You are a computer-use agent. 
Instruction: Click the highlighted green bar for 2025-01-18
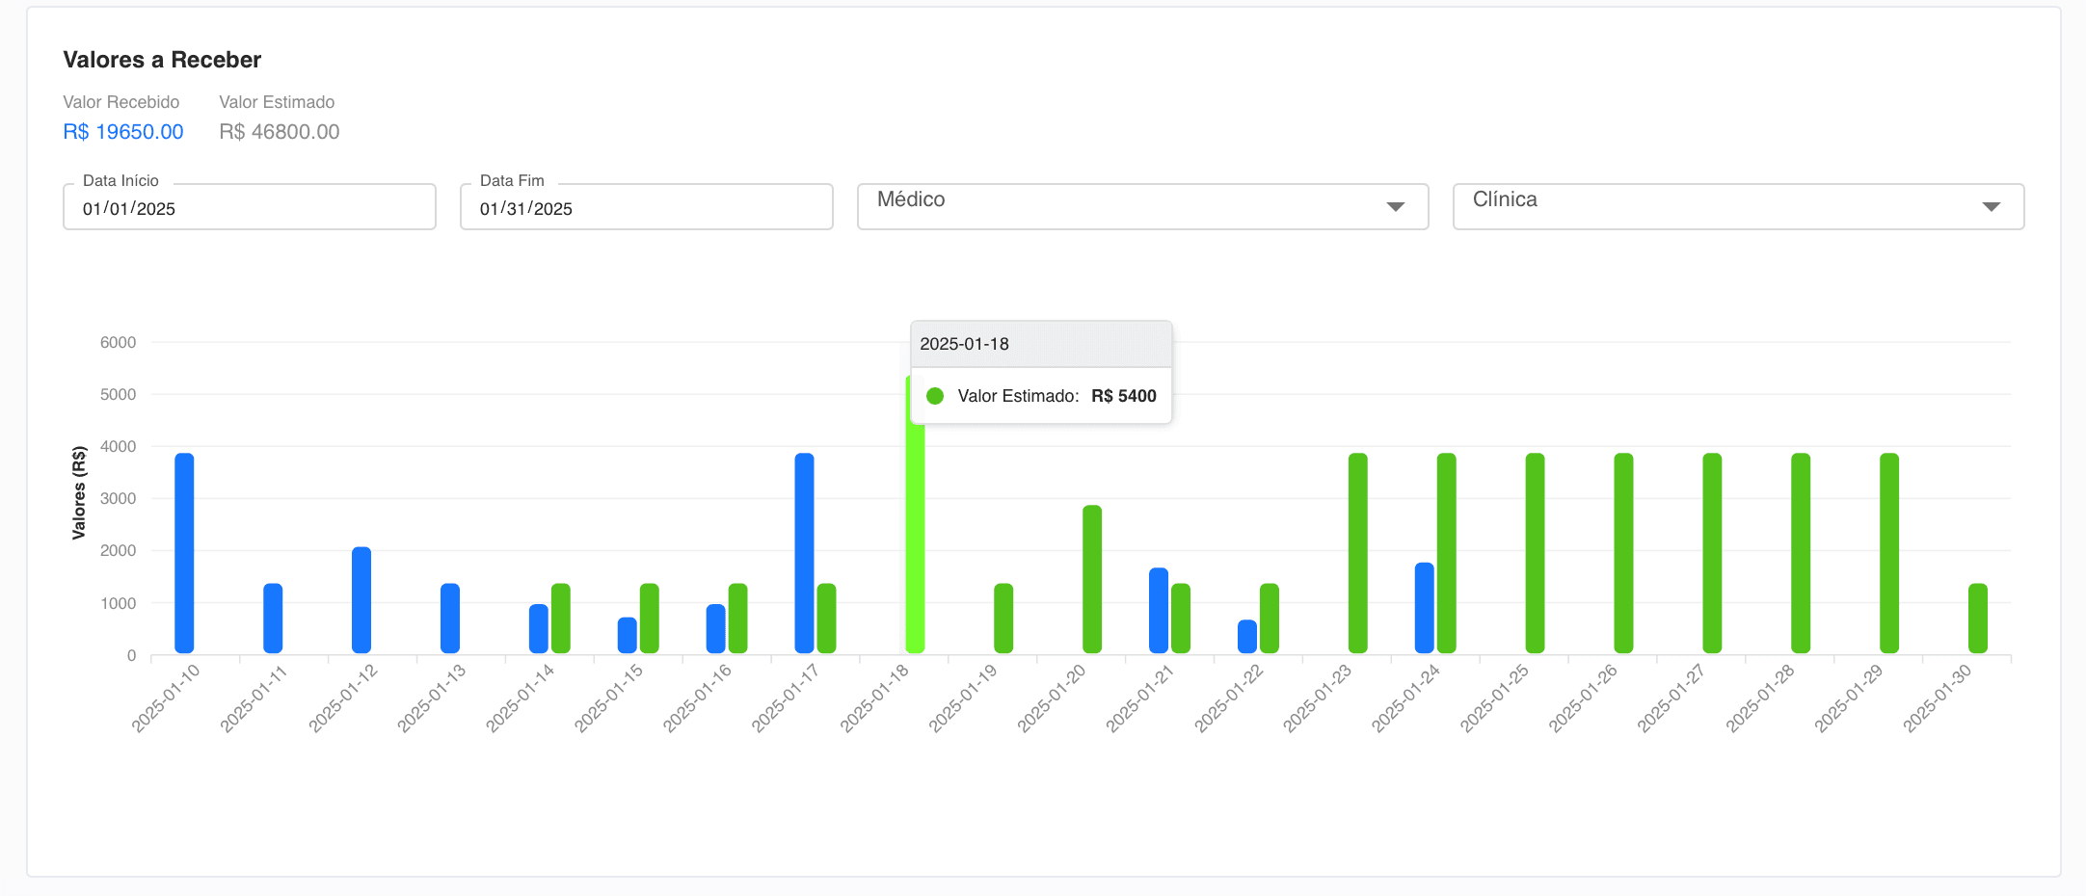916,540
